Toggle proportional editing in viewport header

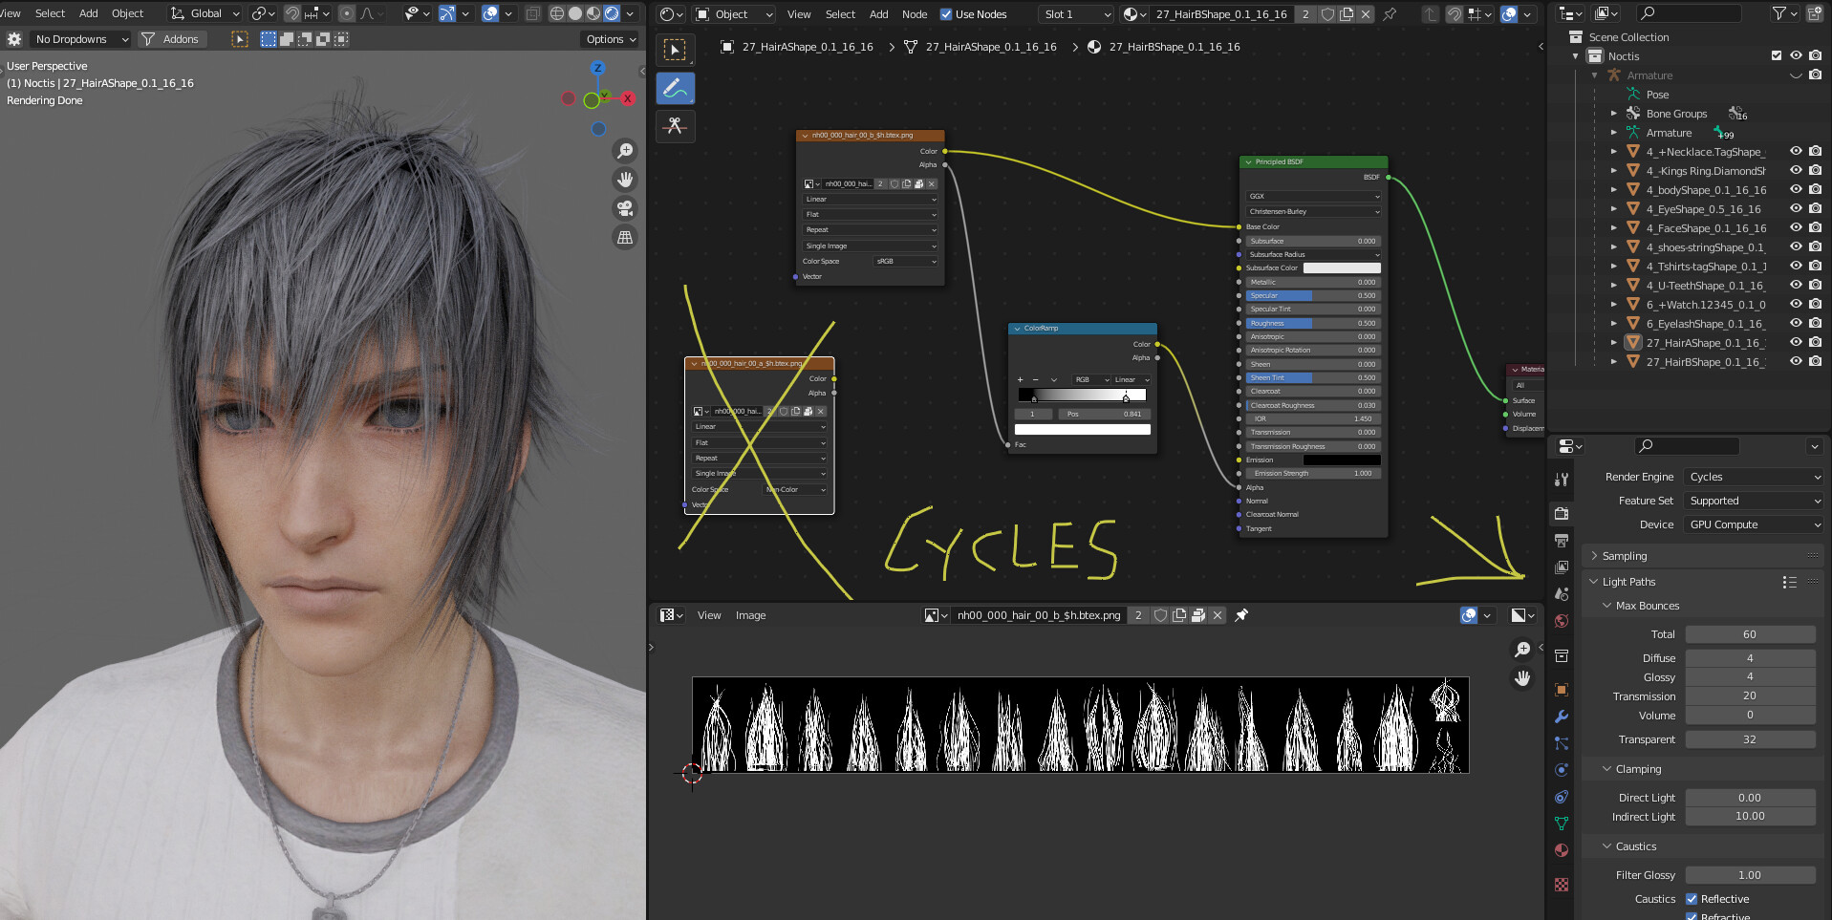(x=347, y=13)
